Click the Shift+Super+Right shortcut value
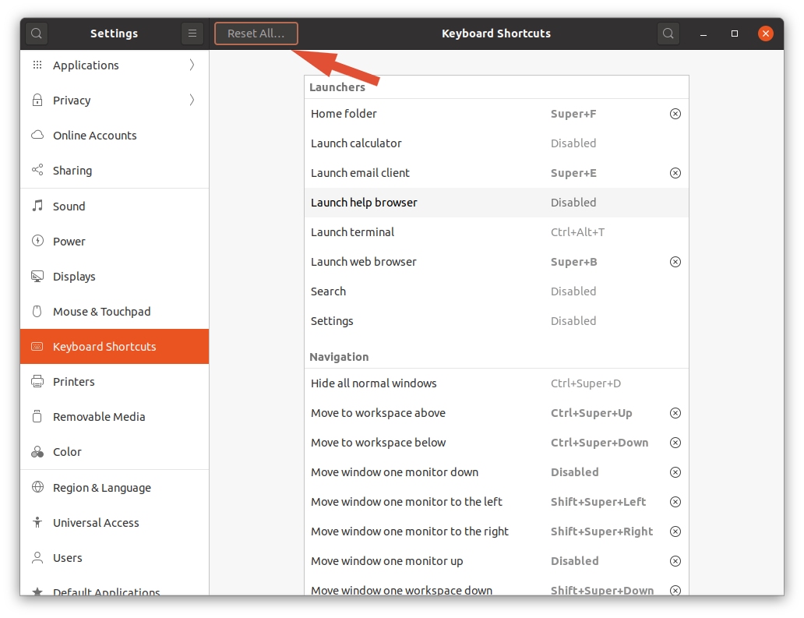The height and width of the screenshot is (618, 804). (602, 531)
